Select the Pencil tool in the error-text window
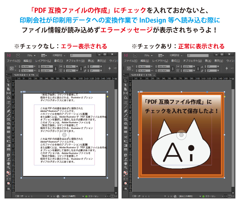This screenshot has height=204, width=240. pos(8,115)
